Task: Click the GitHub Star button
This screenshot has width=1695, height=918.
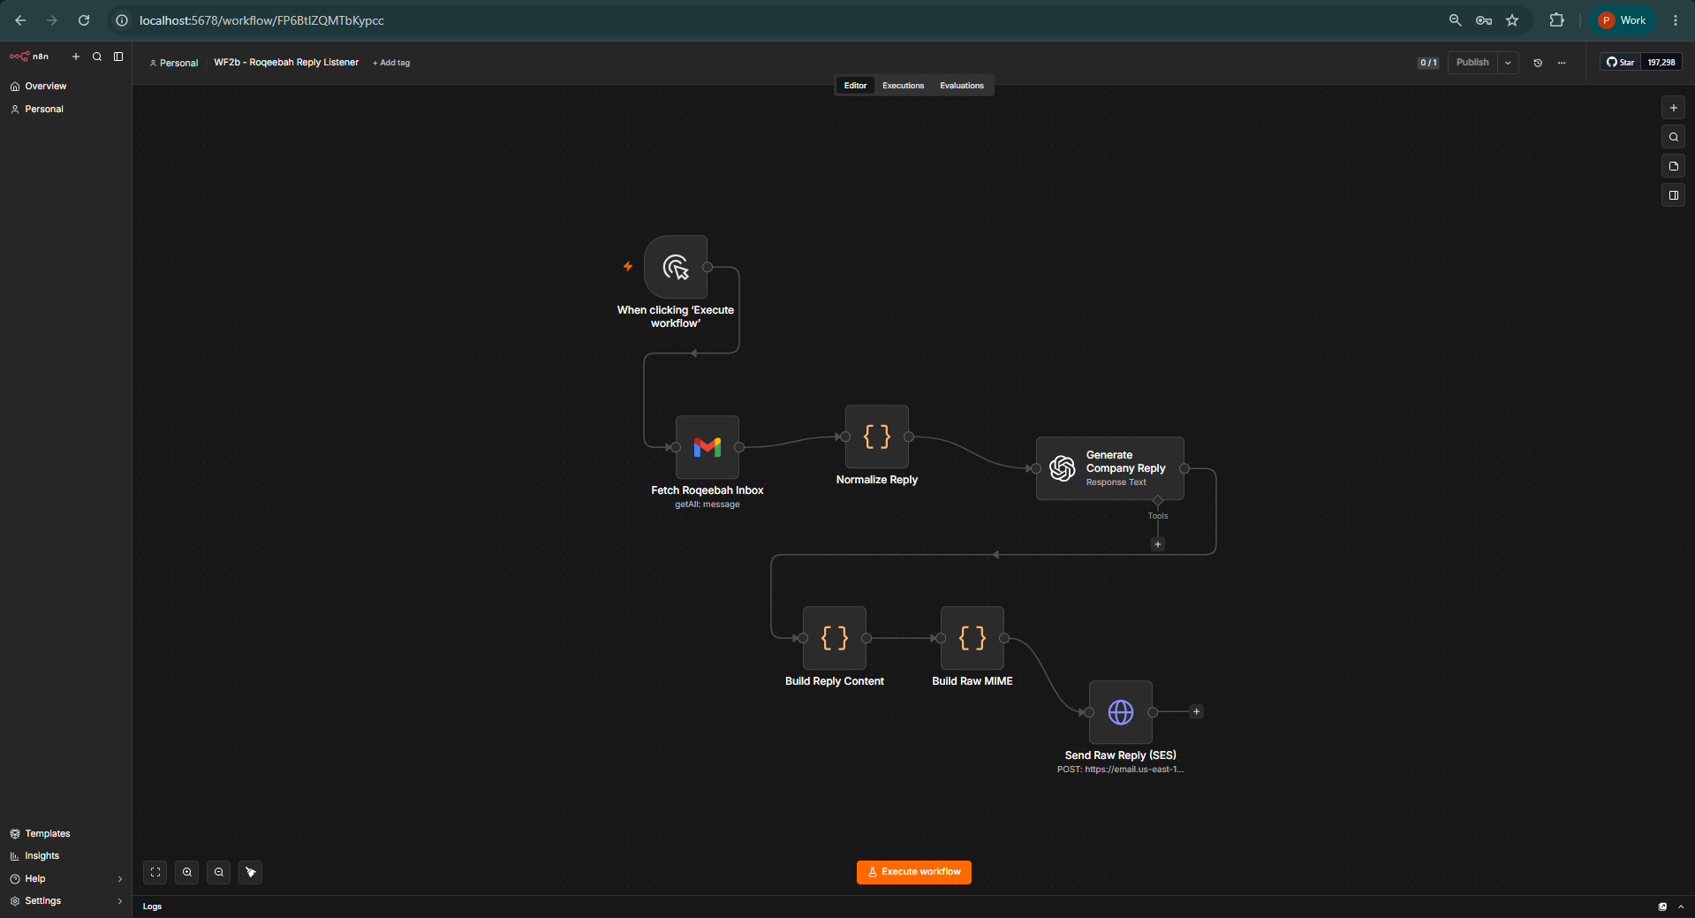Action: click(x=1621, y=63)
